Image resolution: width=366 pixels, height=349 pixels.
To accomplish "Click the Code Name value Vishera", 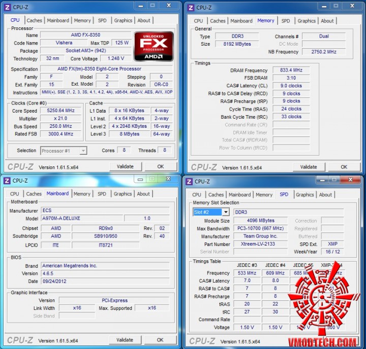I will [x=64, y=43].
